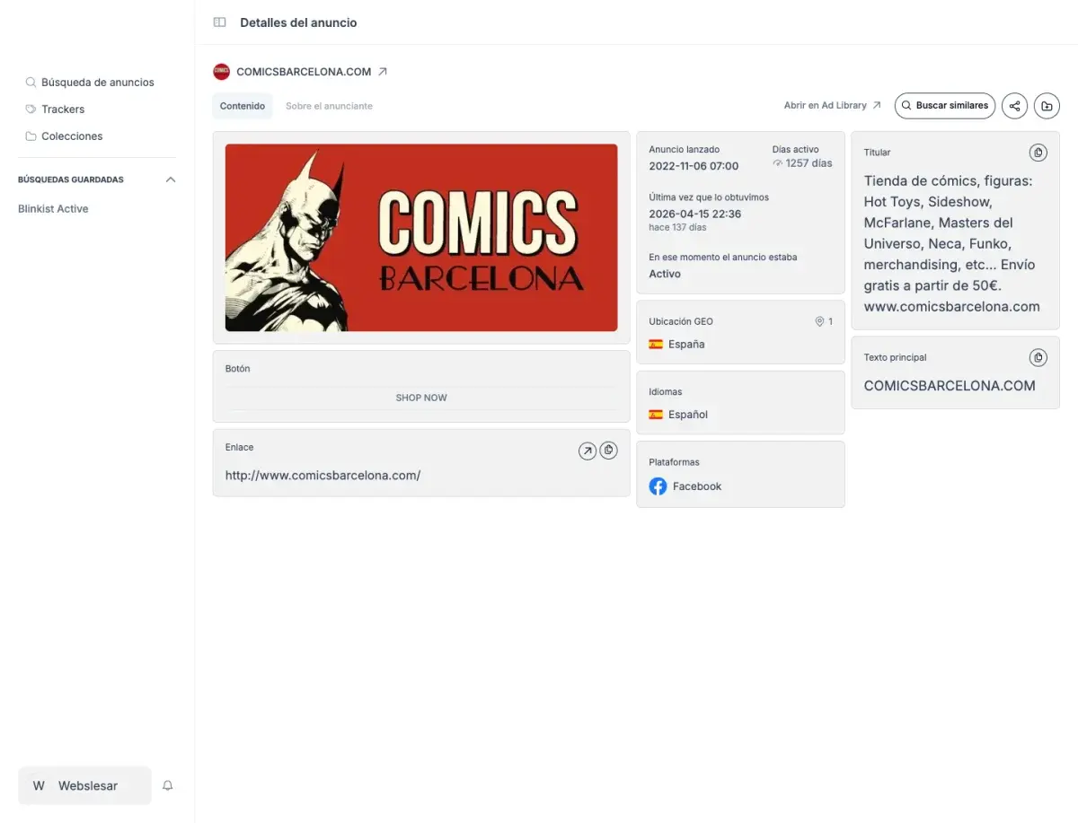Add the ad to a collection folder icon
The image size is (1078, 823).
(1047, 106)
